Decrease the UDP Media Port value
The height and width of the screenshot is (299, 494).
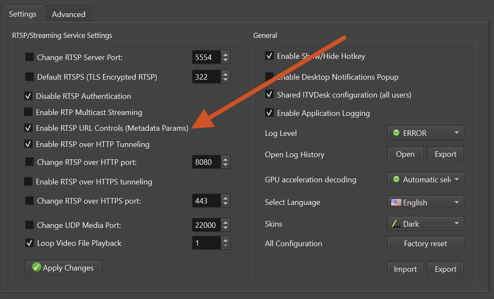[x=225, y=228]
